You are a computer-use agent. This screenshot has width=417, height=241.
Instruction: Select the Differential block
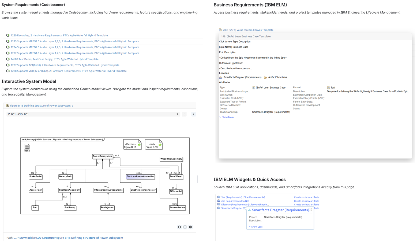(x=176, y=191)
